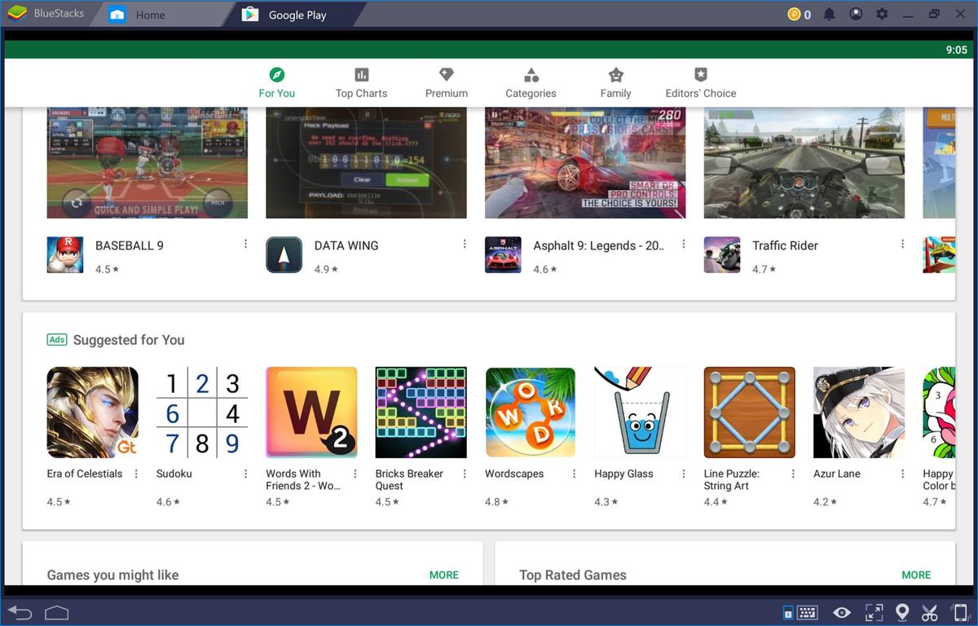
Task: Switch to Editors' Choice
Action: (x=701, y=82)
